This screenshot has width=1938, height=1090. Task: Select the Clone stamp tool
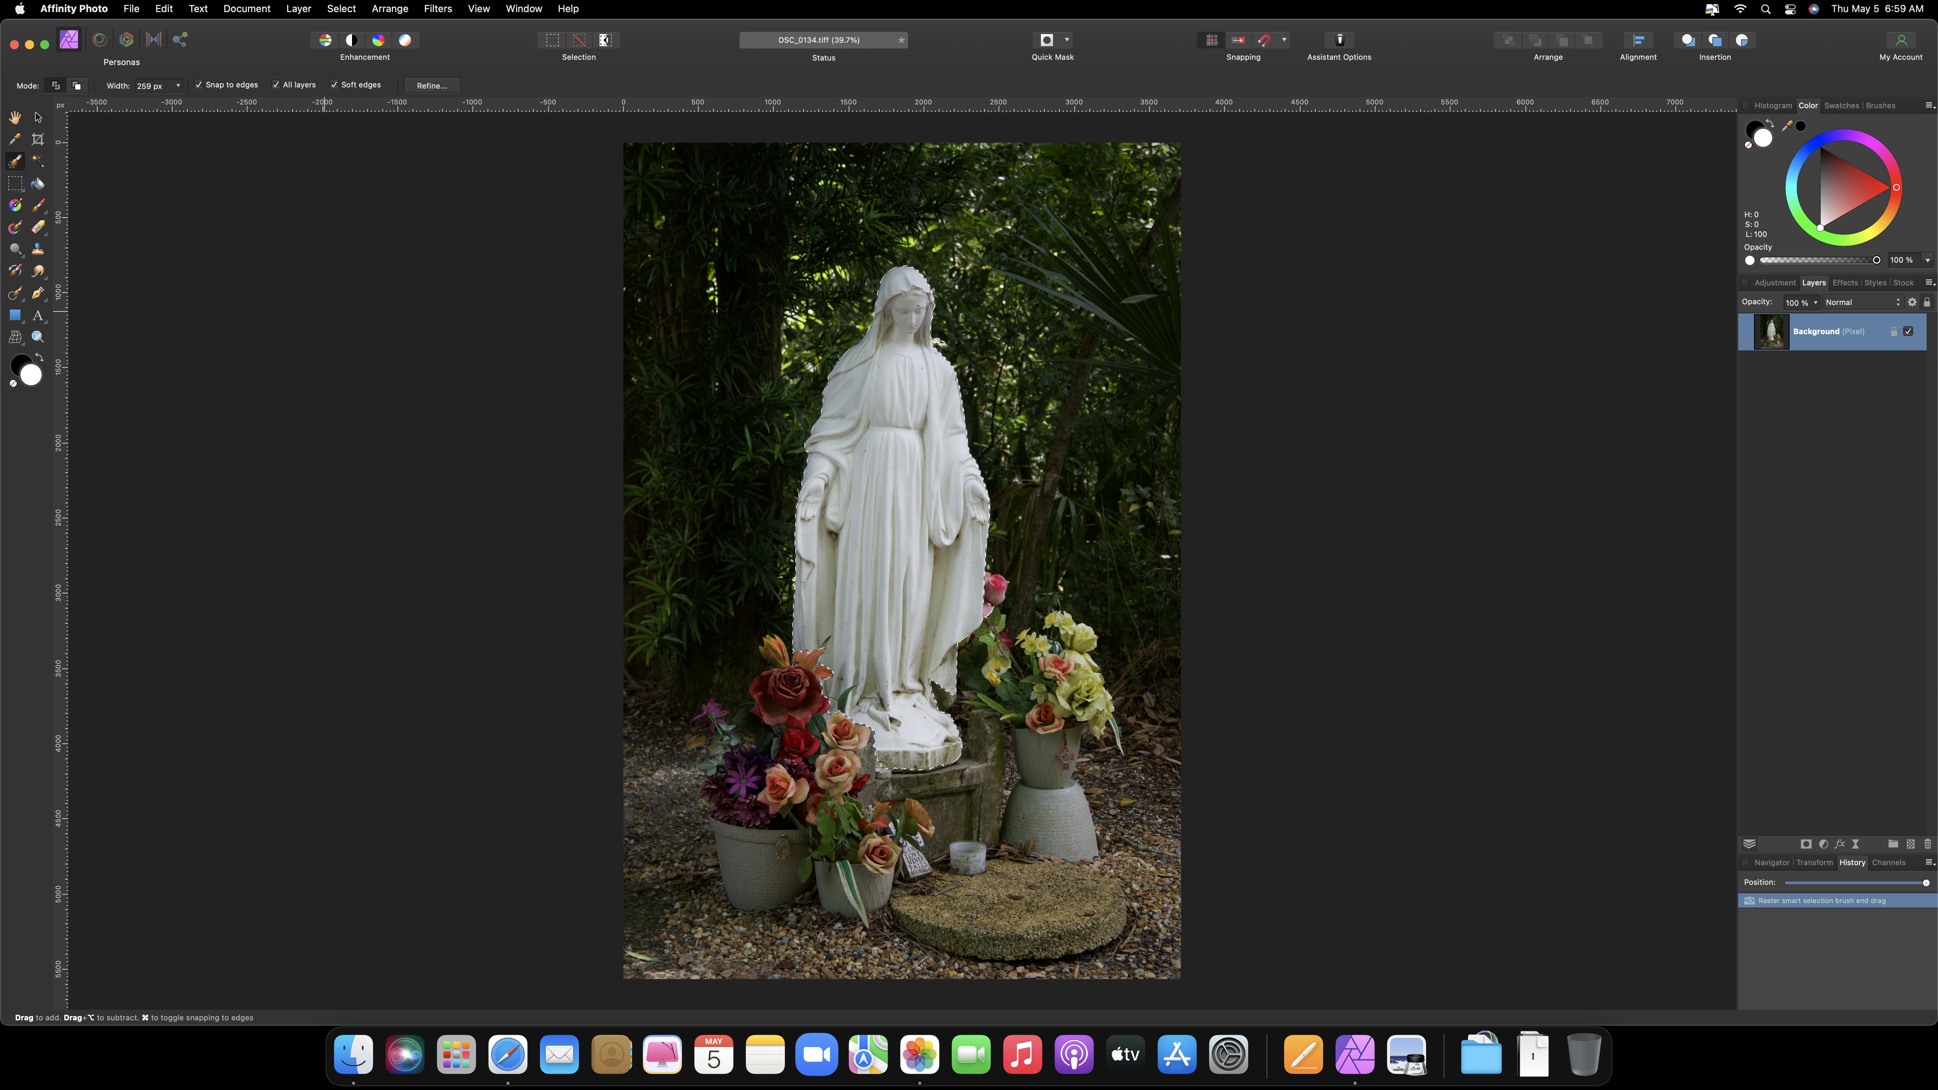point(37,249)
